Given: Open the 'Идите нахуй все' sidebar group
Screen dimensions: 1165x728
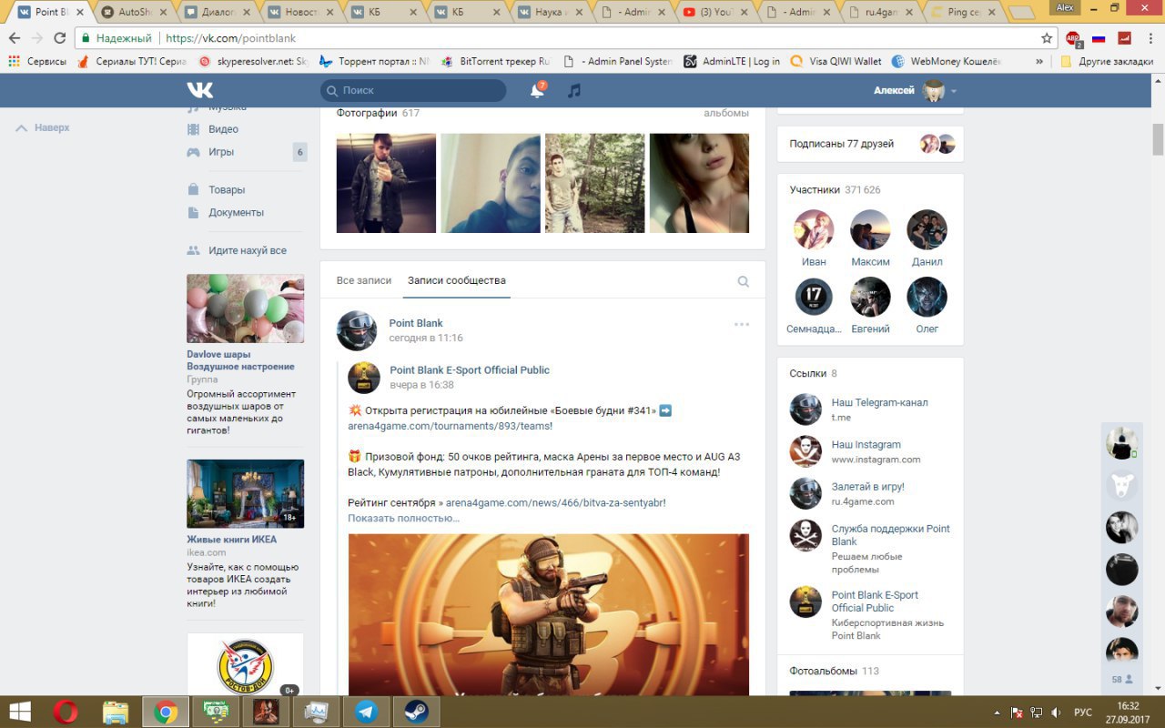Looking at the screenshot, I should click(x=247, y=250).
